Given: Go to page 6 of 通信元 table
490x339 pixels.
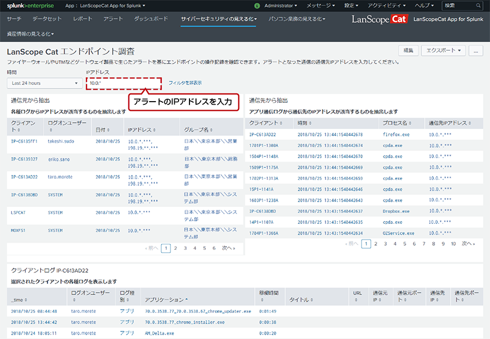Looking at the screenshot, I should point(214,248).
